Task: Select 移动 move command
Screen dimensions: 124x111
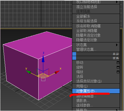Action: [96, 62]
